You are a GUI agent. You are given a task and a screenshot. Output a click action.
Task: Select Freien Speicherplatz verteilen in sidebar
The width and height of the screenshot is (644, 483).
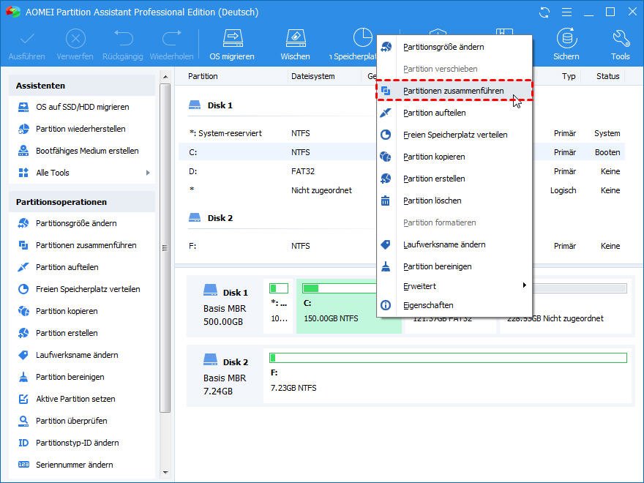(88, 289)
